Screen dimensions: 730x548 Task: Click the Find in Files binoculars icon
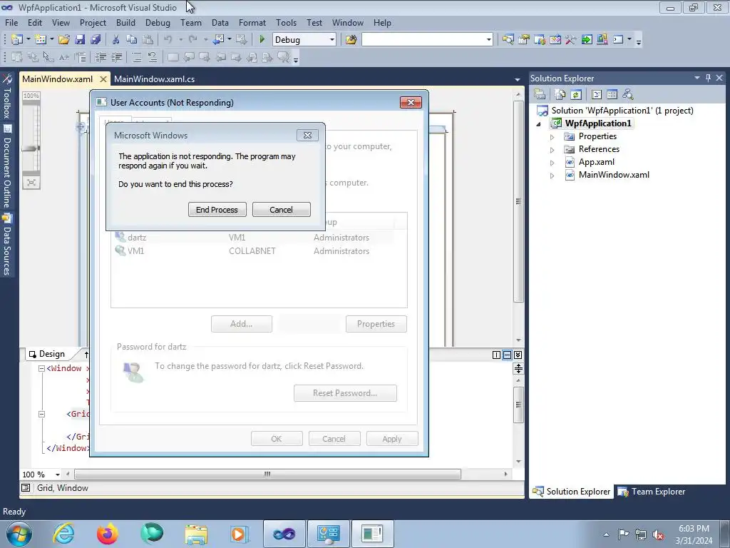click(x=351, y=40)
